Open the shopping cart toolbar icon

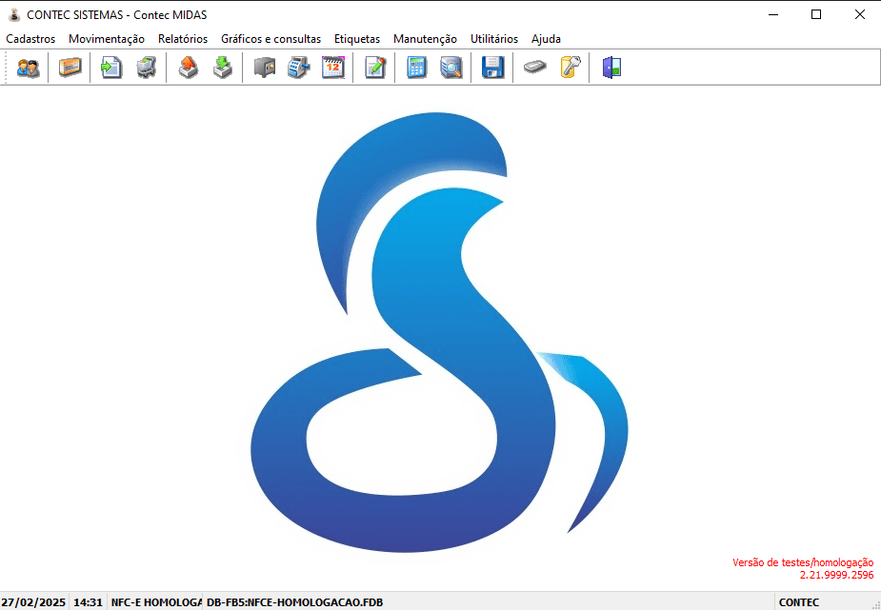point(146,68)
